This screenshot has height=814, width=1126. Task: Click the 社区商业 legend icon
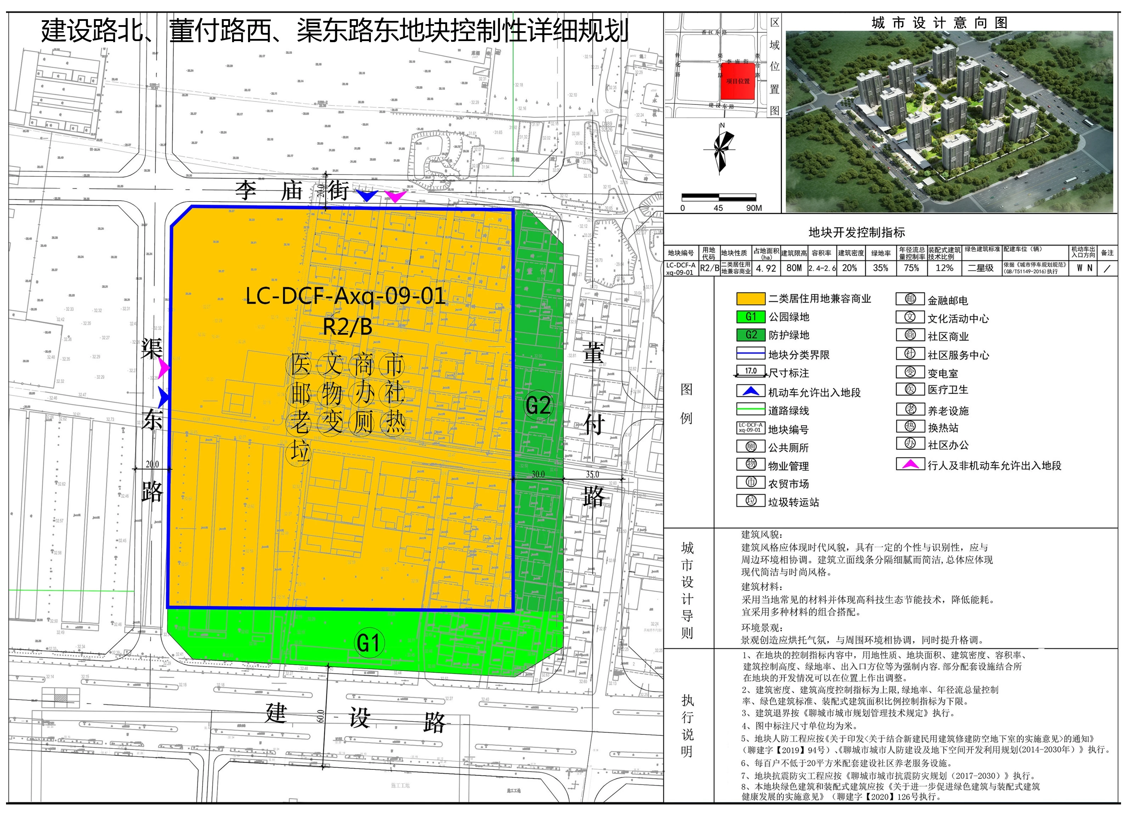[910, 335]
